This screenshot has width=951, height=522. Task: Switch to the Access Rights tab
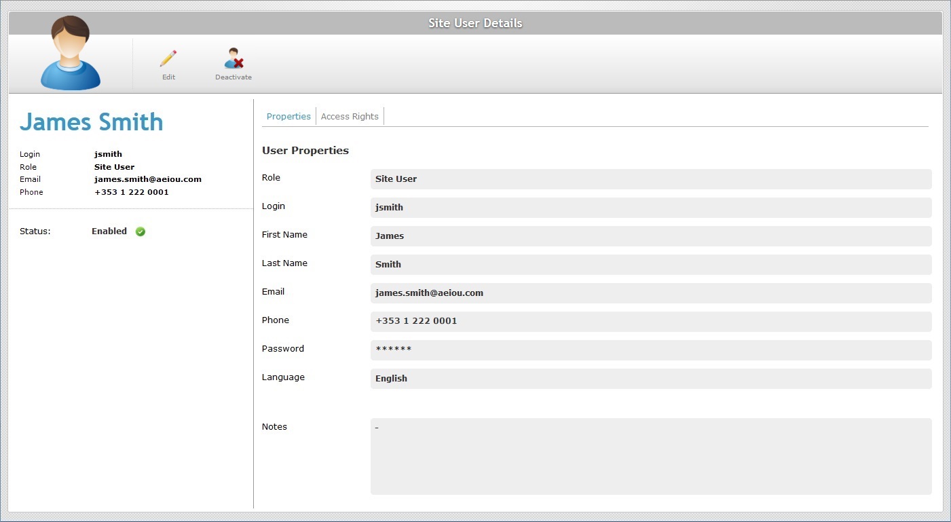350,117
